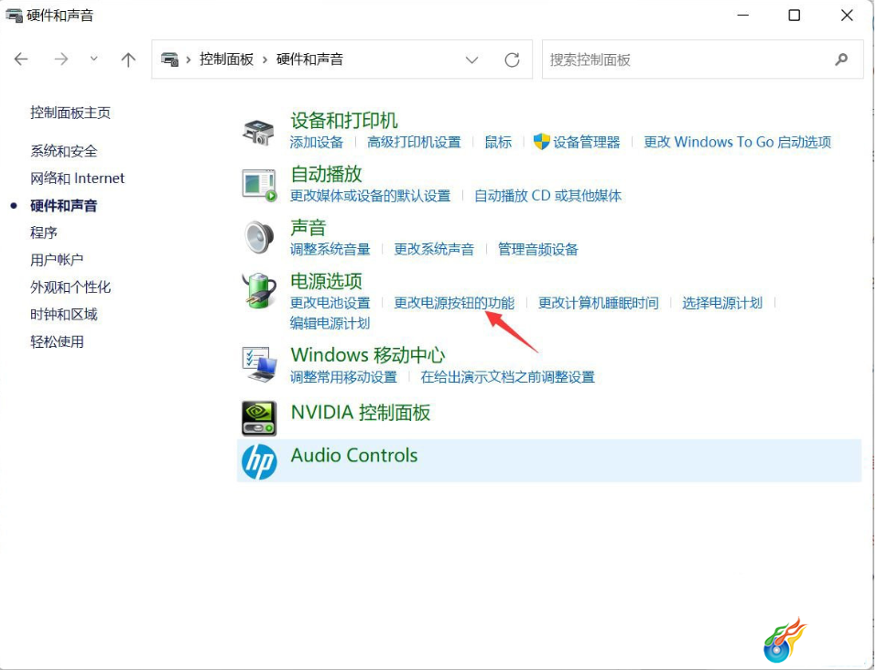Image resolution: width=877 pixels, height=670 pixels.
Task: Click 自动播放 CD 或其他媒体
Action: click(547, 196)
